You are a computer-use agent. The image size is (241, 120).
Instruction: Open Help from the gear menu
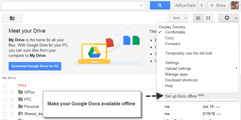tap(169, 86)
